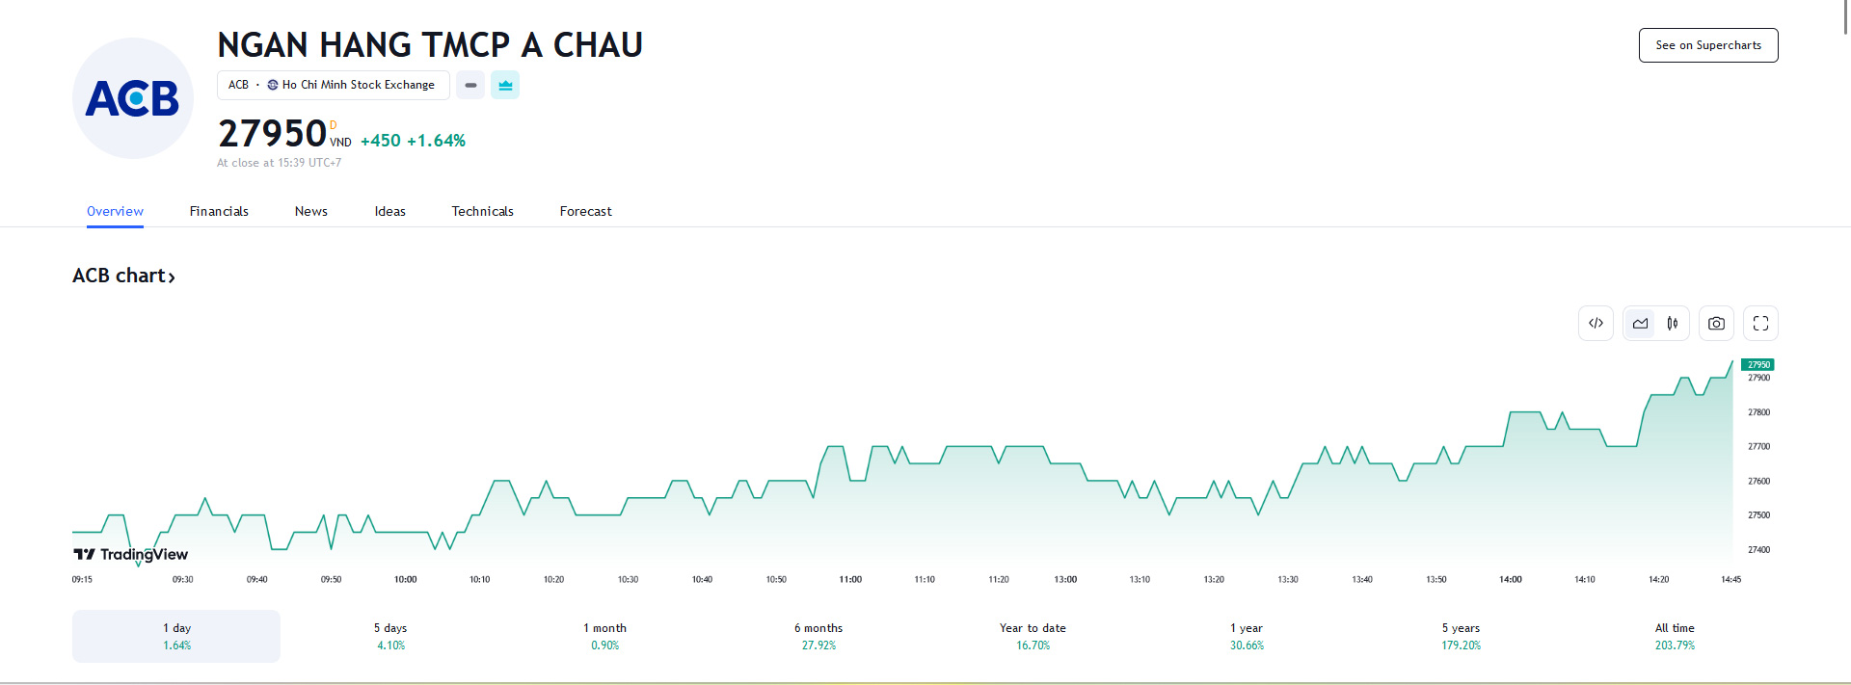The height and width of the screenshot is (685, 1851).
Task: Go to the Forecast tab
Action: pyautogui.click(x=585, y=211)
